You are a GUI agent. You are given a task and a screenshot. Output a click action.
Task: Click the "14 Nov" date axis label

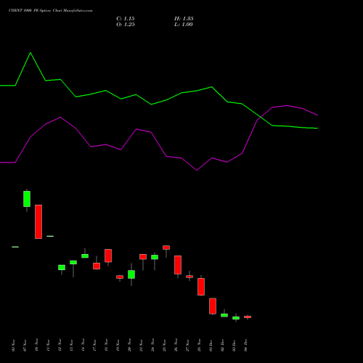click(83, 345)
